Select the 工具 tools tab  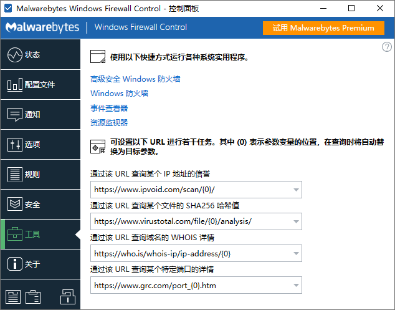[40, 235]
